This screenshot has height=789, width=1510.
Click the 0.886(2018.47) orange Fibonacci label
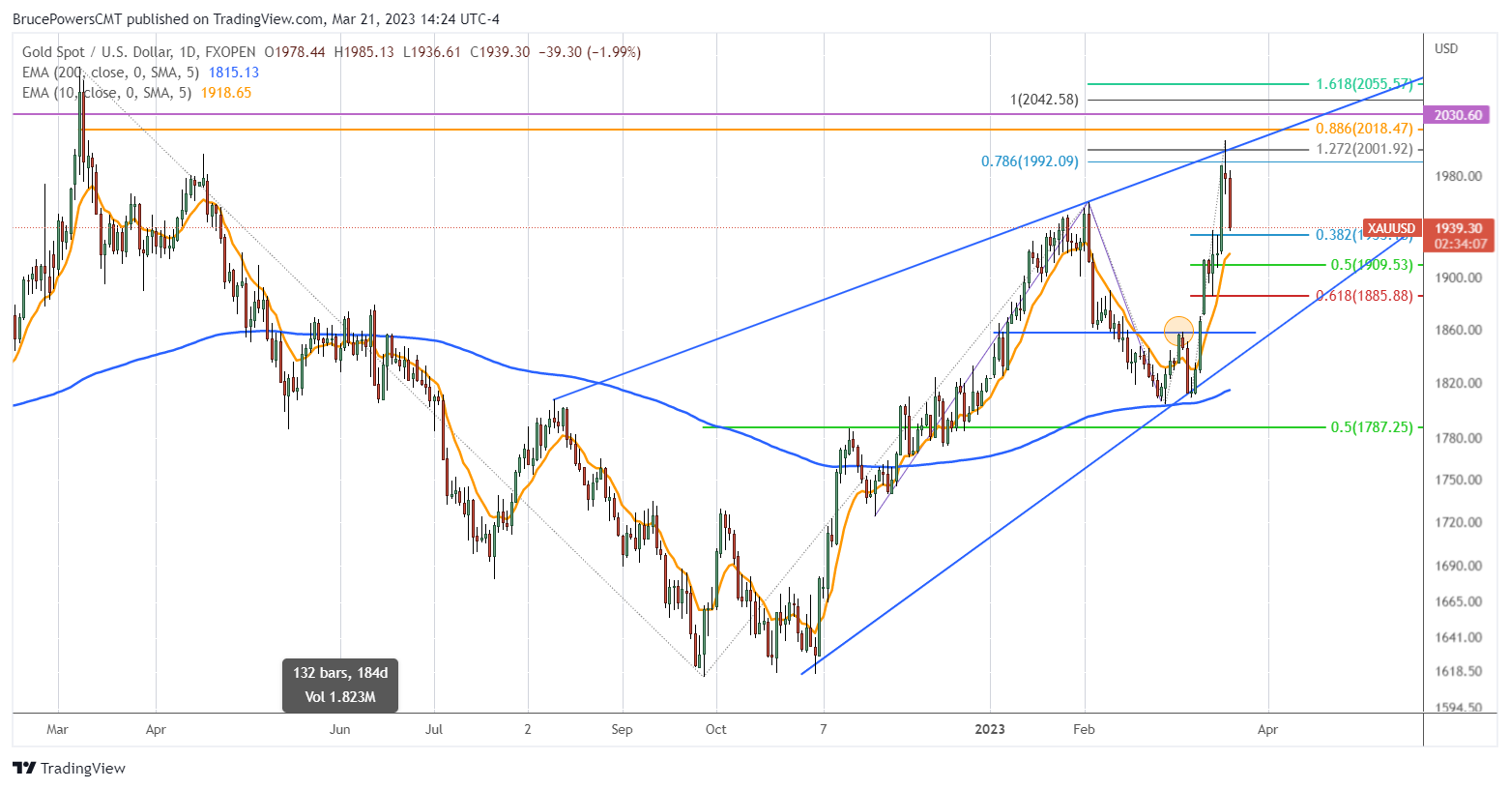click(1364, 129)
